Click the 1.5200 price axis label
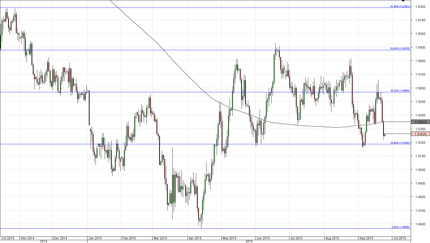The height and width of the screenshot is (243, 430). pos(420,142)
